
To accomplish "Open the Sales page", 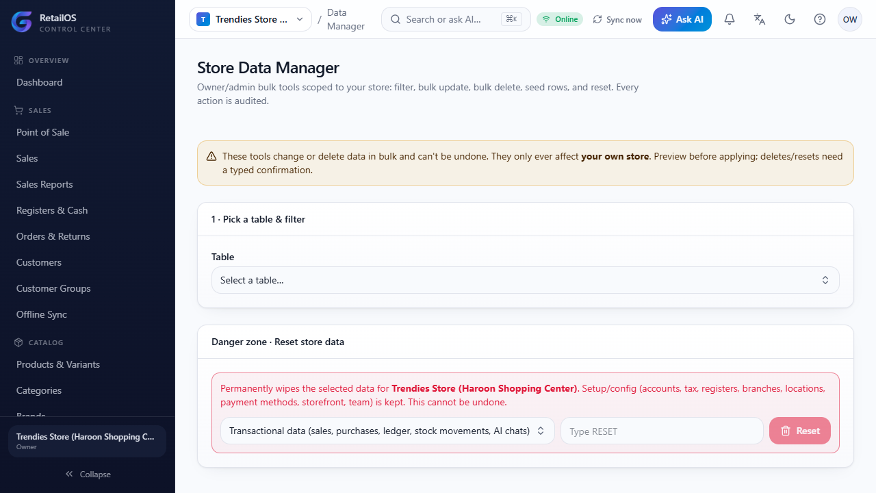I will tap(88, 158).
